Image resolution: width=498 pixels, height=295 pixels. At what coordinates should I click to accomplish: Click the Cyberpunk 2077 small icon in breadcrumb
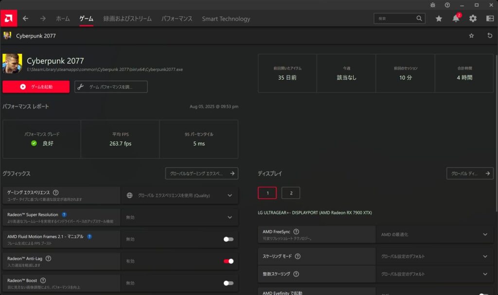coord(7,36)
